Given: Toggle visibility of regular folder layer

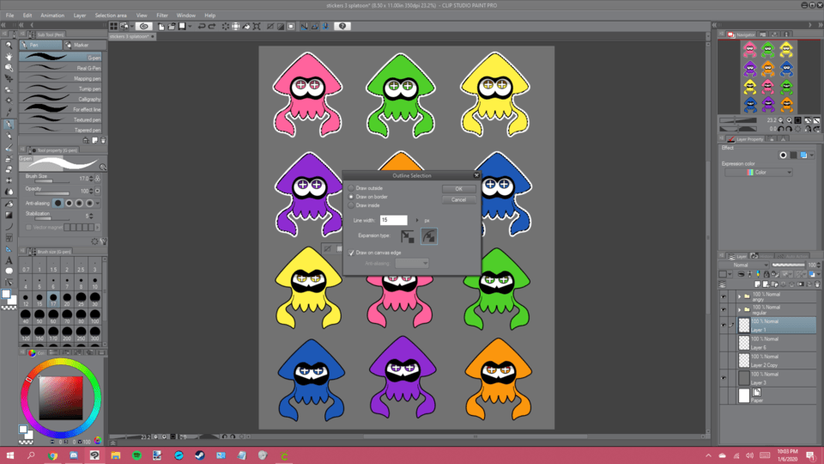Looking at the screenshot, I should click(x=724, y=310).
